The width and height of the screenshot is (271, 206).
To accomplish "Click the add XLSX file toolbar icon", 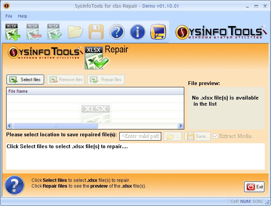I will (13, 31).
